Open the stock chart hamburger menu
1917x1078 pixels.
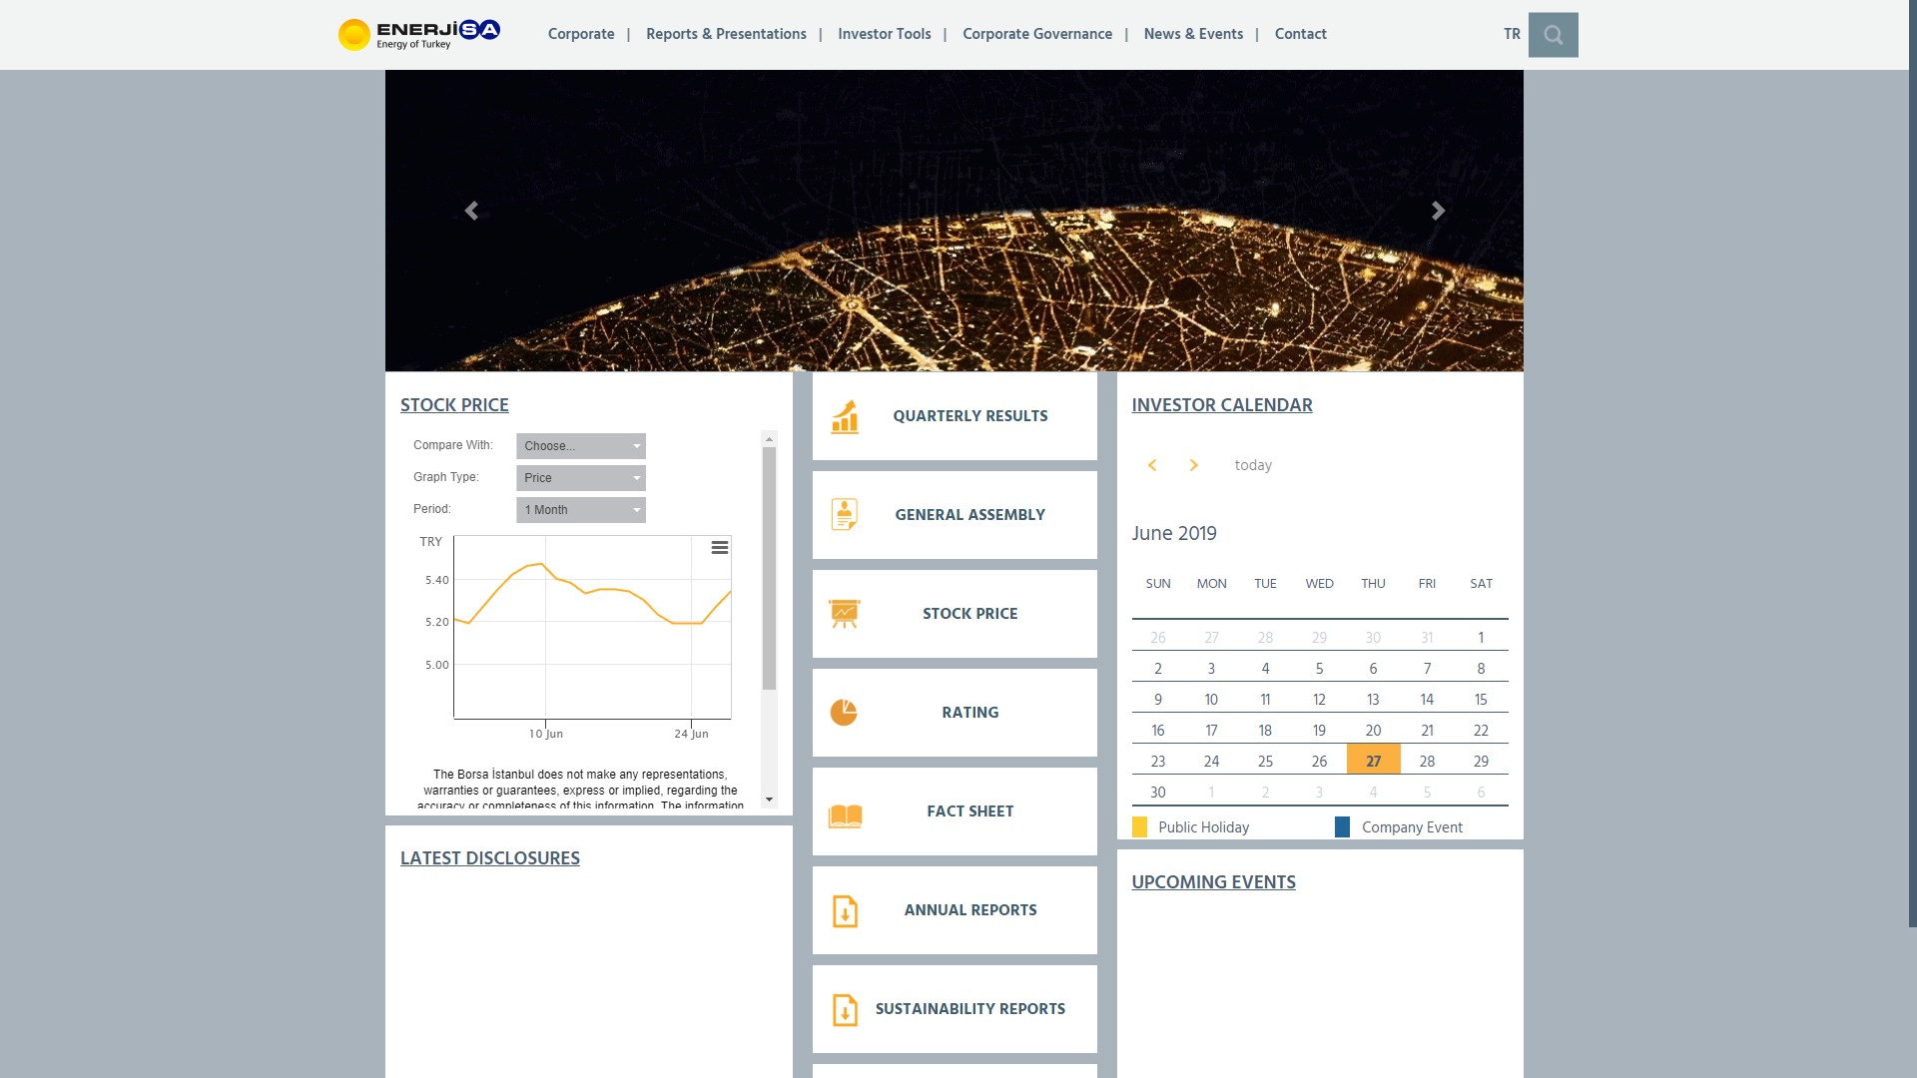tap(719, 548)
